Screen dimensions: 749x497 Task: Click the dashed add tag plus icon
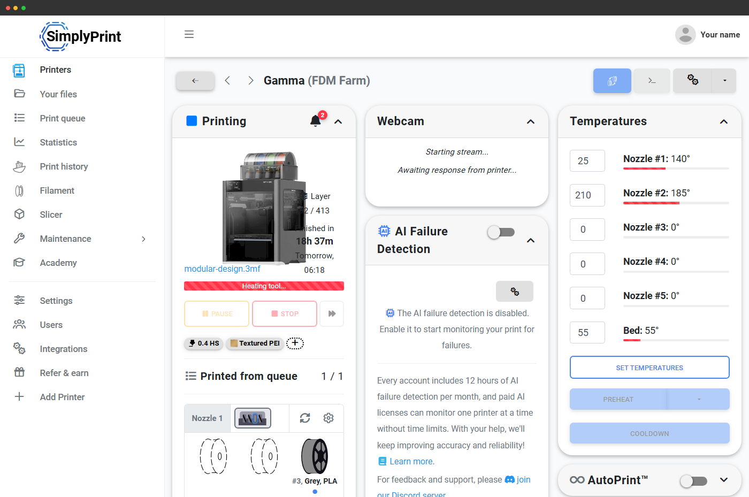[295, 343]
